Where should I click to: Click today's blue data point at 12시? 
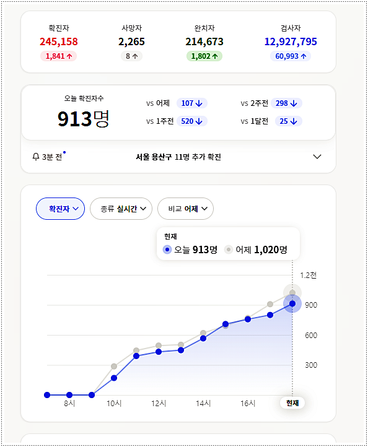(x=159, y=352)
